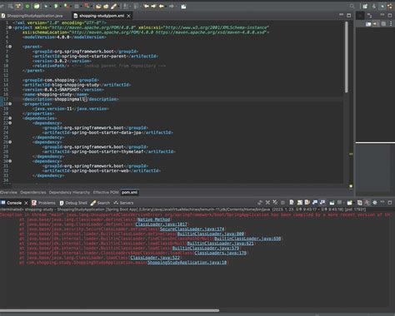Click the Clear Console page icon

[x=292, y=203]
